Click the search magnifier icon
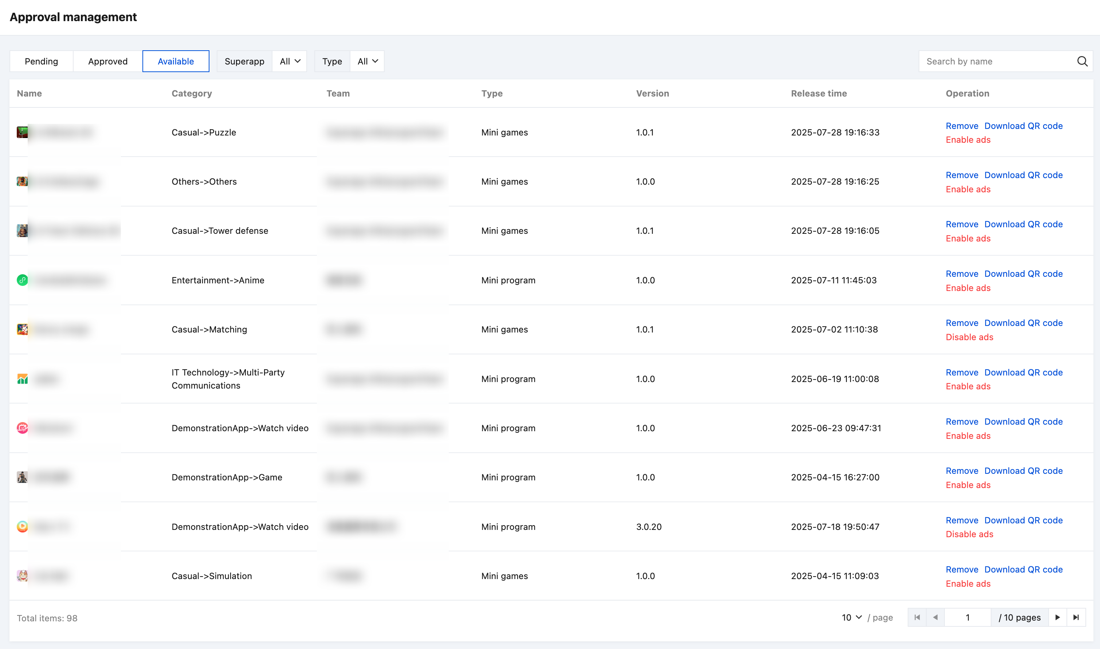This screenshot has height=649, width=1100. pos(1082,61)
